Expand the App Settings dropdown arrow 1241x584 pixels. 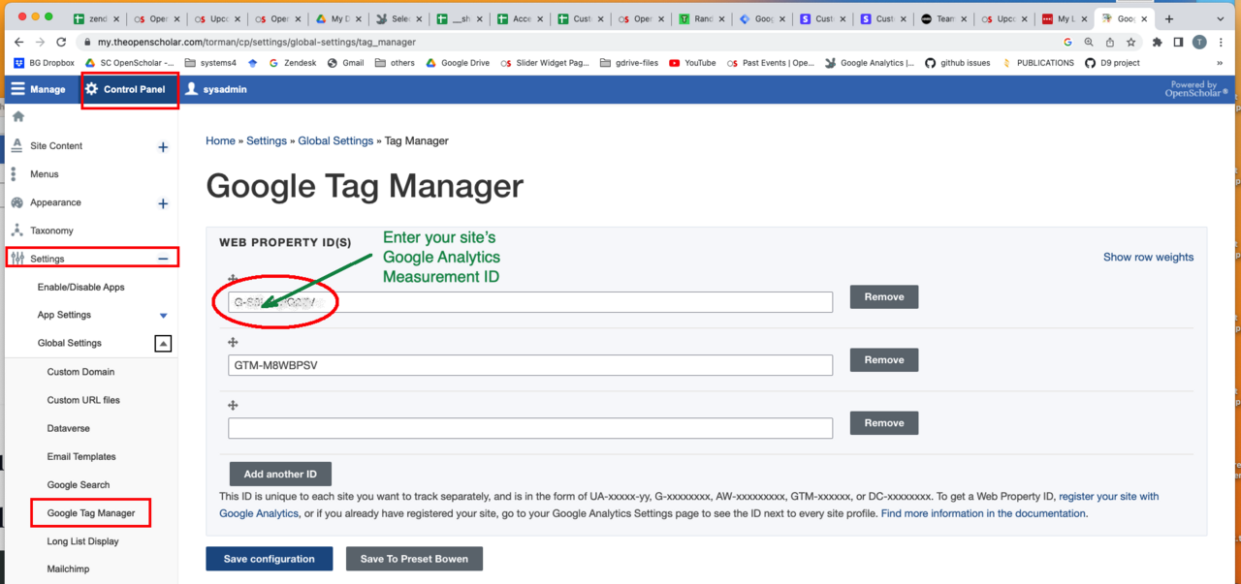(163, 316)
